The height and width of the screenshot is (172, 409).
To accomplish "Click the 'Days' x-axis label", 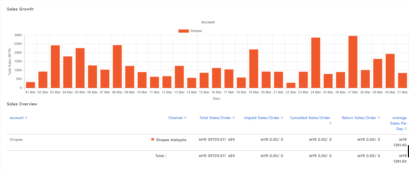I will (x=217, y=99).
